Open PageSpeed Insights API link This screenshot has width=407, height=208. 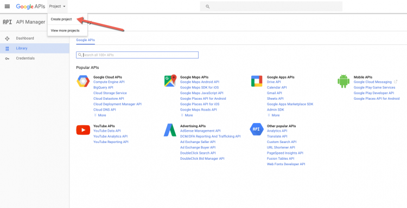285,153
